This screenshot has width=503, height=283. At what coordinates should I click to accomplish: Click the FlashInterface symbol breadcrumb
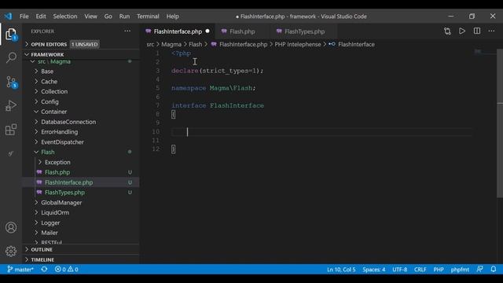(351, 44)
